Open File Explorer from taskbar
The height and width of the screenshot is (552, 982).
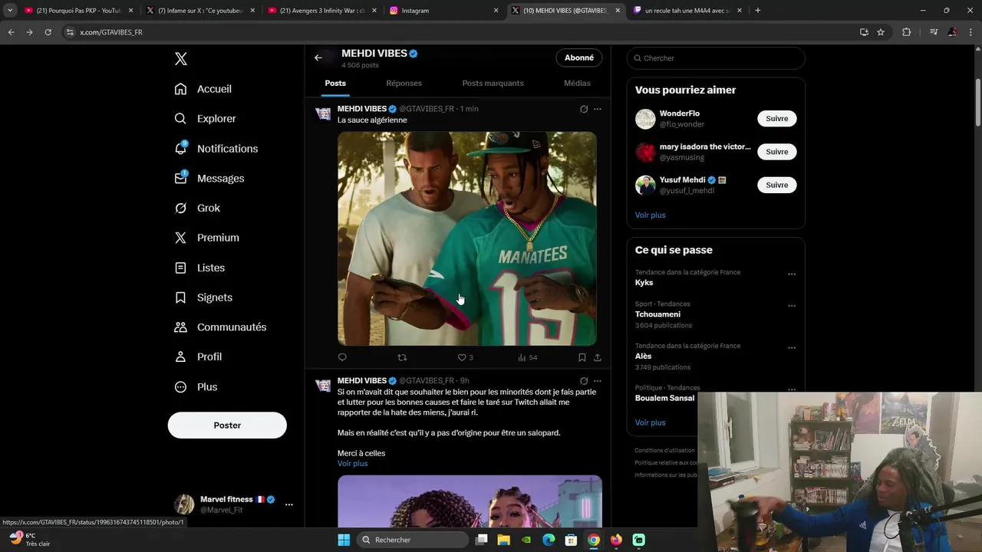504,540
